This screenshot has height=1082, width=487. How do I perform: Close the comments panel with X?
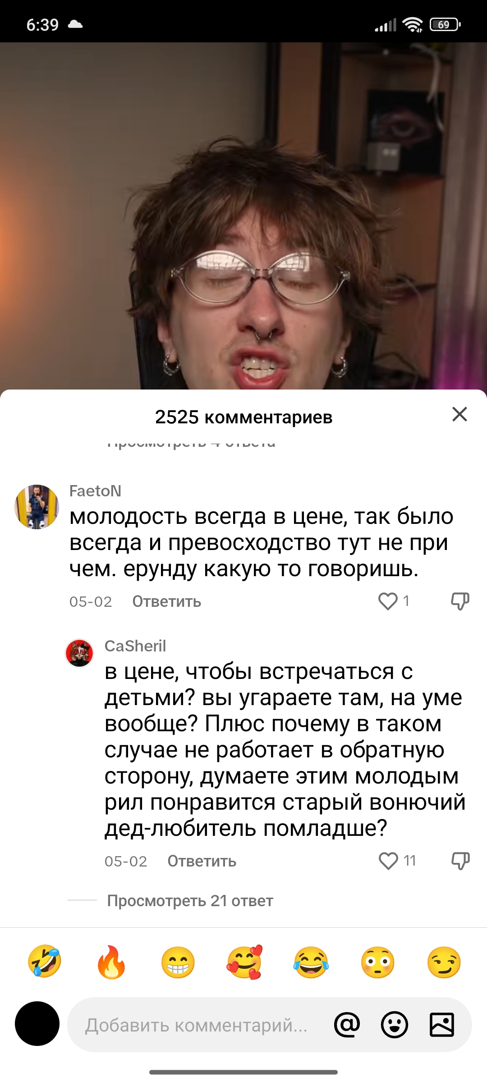[459, 414]
